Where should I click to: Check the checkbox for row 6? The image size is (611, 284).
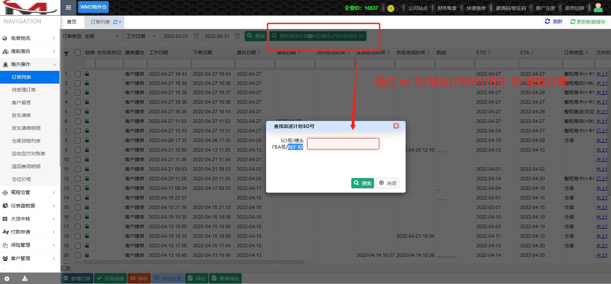[x=78, y=121]
